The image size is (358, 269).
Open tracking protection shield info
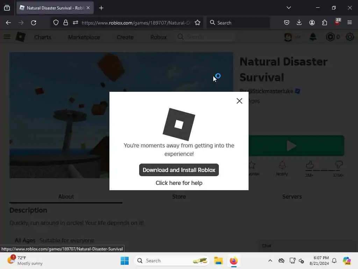(56, 23)
